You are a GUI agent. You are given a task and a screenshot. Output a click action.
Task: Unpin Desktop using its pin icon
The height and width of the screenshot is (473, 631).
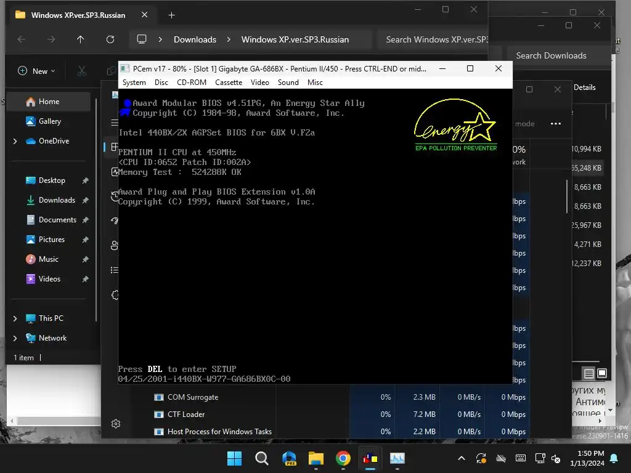[x=85, y=180]
